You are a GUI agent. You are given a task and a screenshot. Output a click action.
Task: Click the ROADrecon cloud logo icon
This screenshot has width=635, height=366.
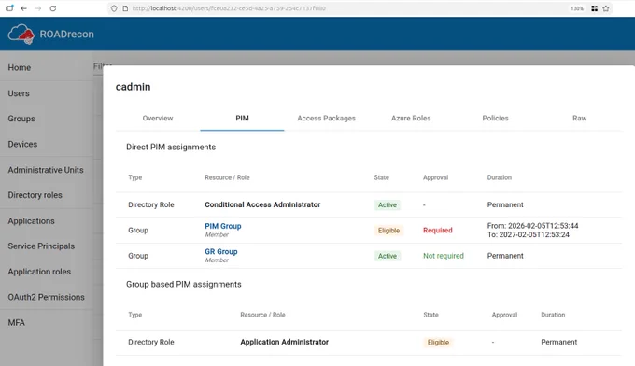21,34
